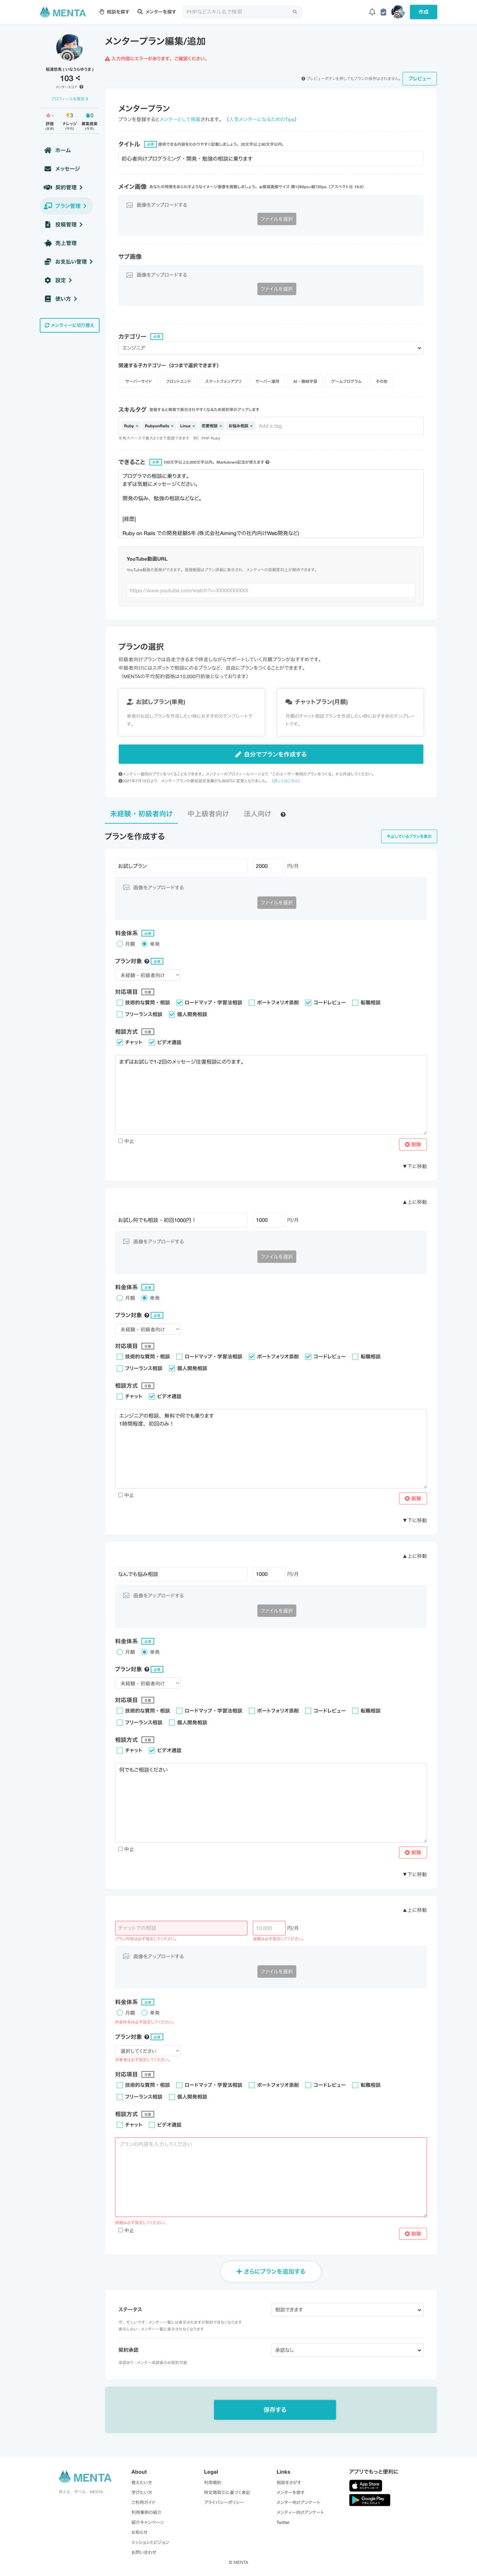Remove the RubyonRails skill tag
This screenshot has width=477, height=2576.
pos(172,426)
